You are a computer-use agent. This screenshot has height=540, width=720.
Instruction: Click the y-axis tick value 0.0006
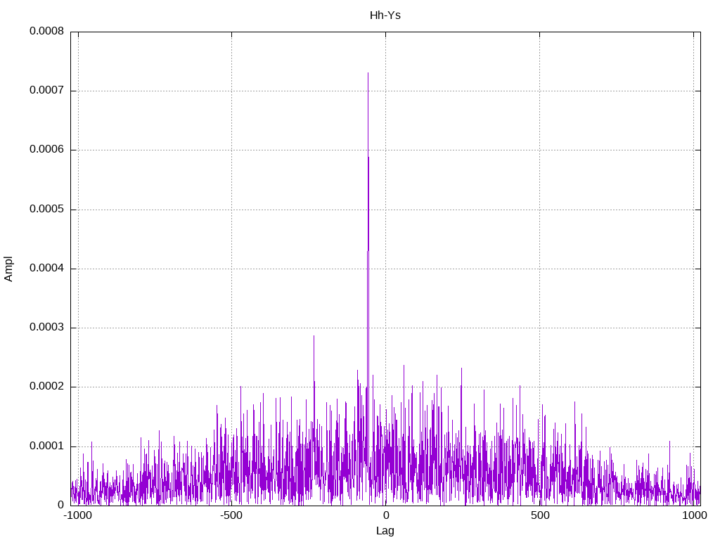tap(46, 150)
